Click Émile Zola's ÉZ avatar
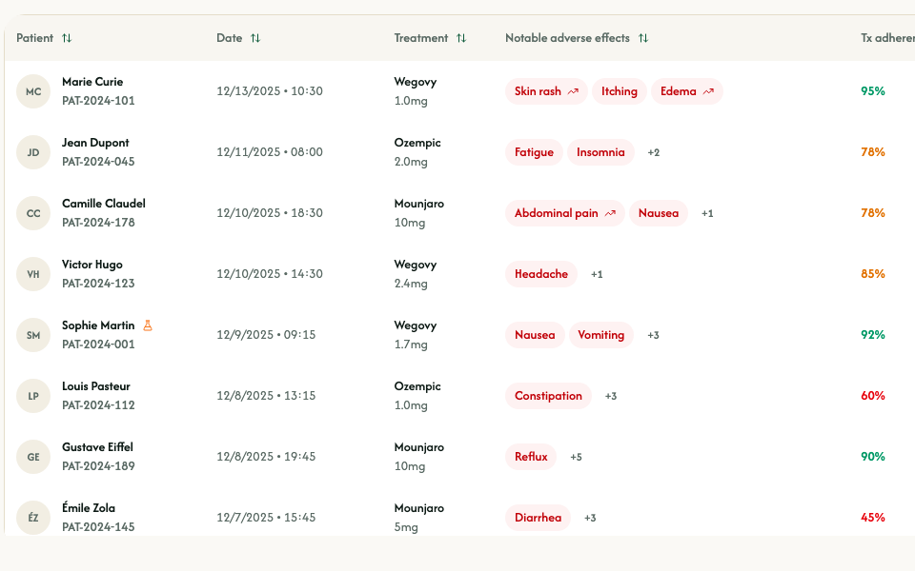The image size is (915, 571). [x=33, y=518]
